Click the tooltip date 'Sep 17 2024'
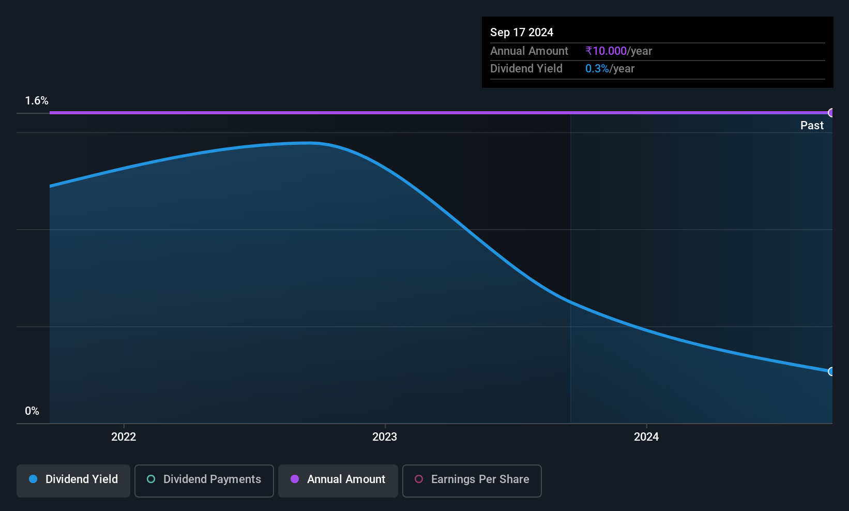The height and width of the screenshot is (511, 849). pyautogui.click(x=522, y=32)
